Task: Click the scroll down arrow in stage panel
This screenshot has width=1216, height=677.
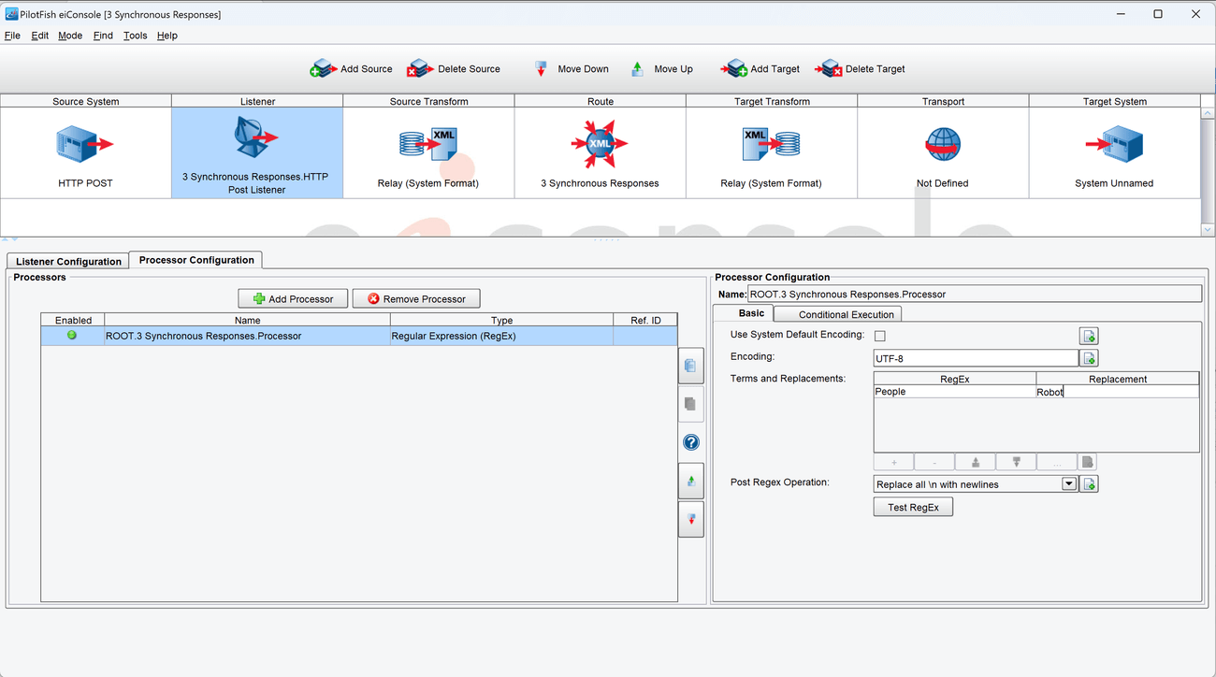Action: click(1208, 229)
